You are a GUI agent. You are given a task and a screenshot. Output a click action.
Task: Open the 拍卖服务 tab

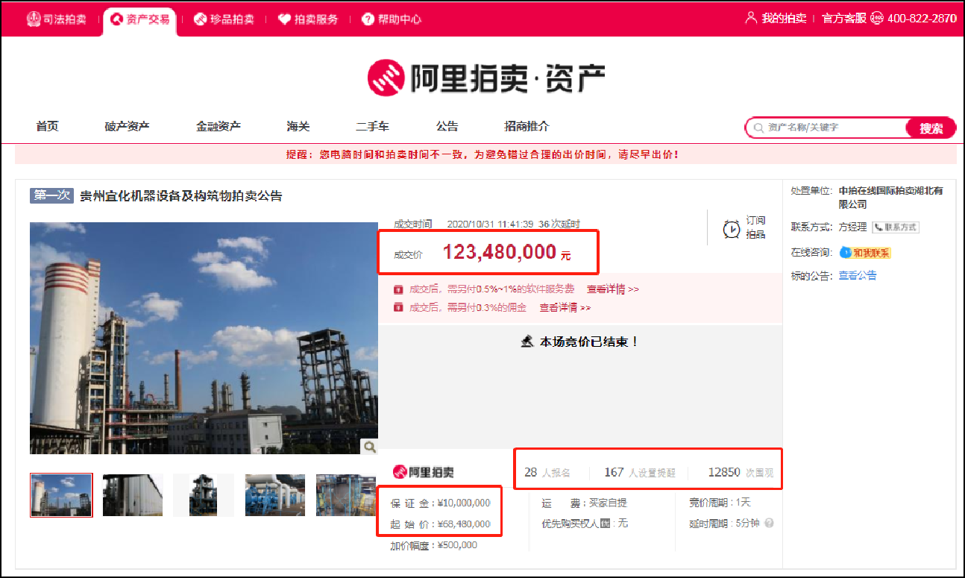click(x=307, y=19)
